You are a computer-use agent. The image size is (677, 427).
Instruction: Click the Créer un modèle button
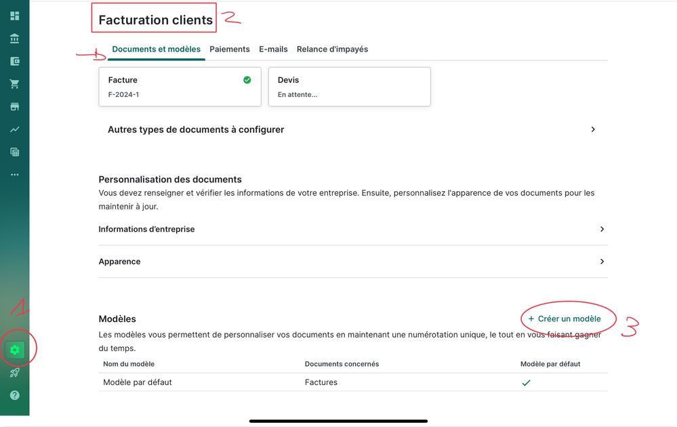click(x=565, y=319)
